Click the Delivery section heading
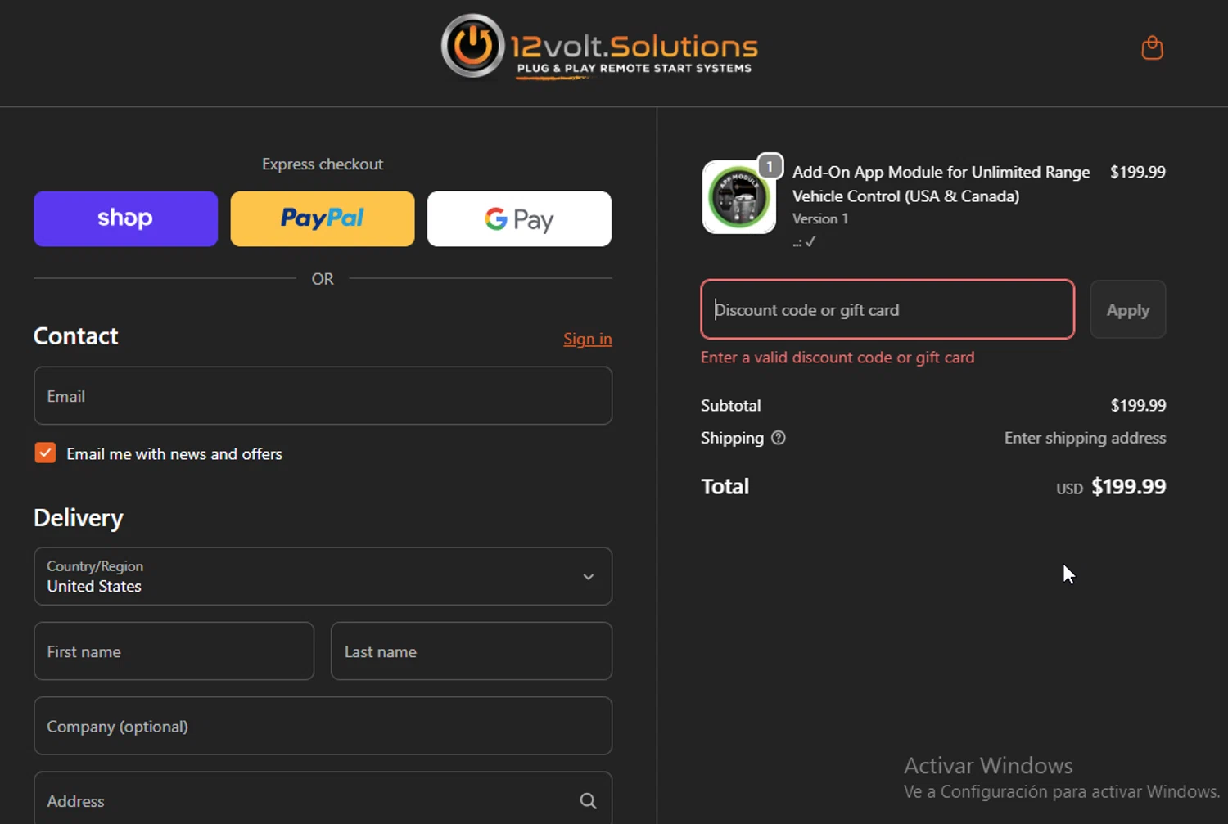Screen dimensions: 1228x824 coord(79,518)
